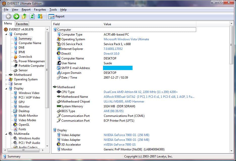This screenshot has width=236, height=161.
Task: Expand the Operating System tree node
Action: 6,80
